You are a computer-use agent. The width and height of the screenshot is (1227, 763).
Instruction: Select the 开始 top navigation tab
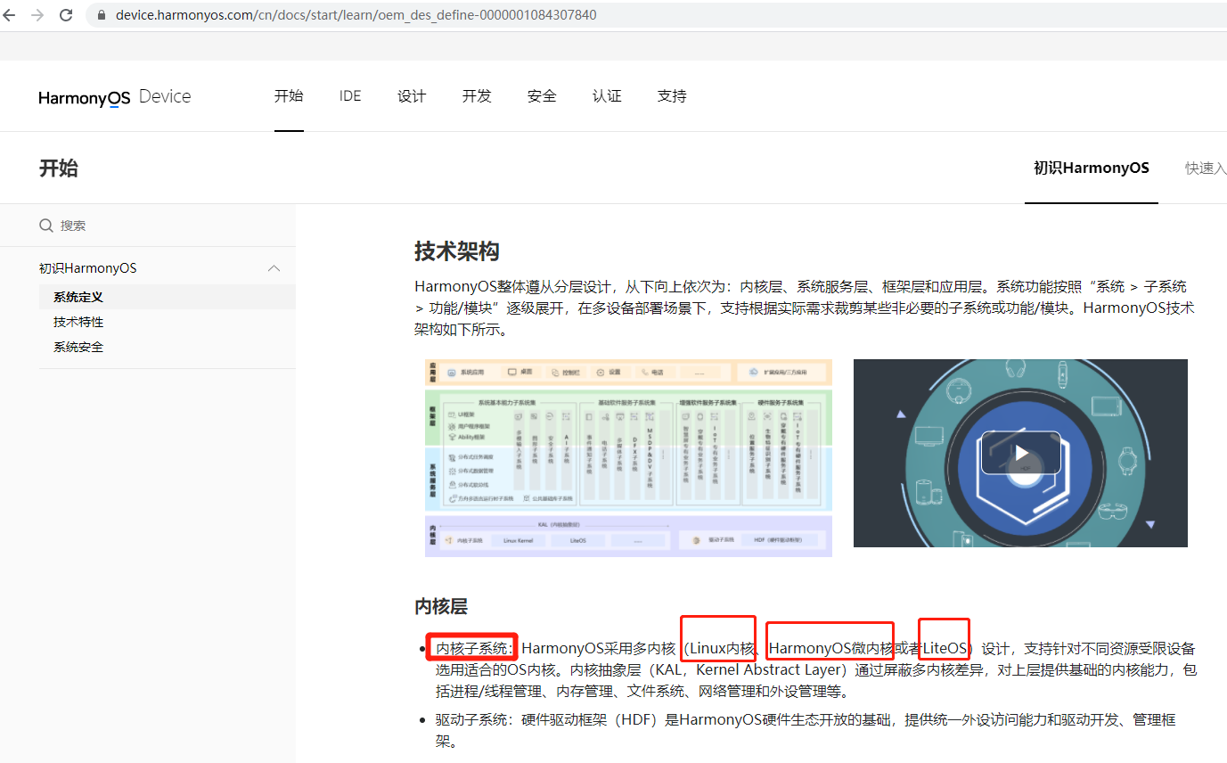[289, 96]
